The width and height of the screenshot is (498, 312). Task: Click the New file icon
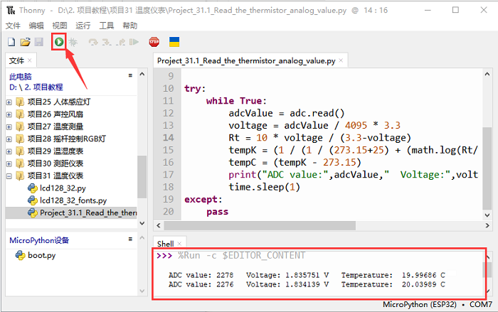pyautogui.click(x=12, y=43)
